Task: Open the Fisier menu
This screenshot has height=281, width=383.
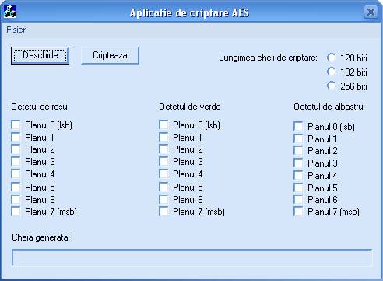Action: 16,30
